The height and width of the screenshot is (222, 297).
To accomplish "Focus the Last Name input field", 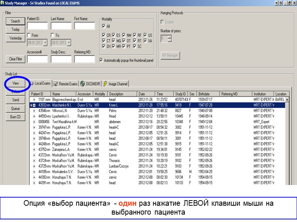I will pos(61,26).
